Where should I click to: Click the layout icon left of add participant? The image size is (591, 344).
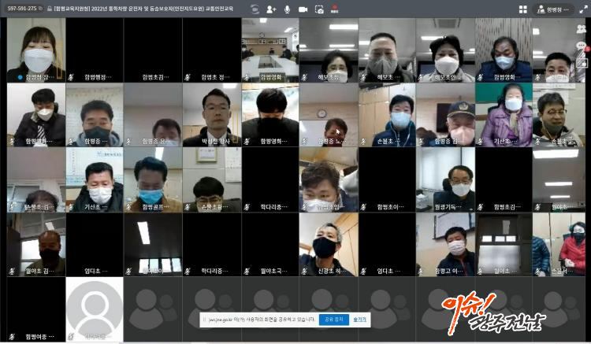coord(255,9)
